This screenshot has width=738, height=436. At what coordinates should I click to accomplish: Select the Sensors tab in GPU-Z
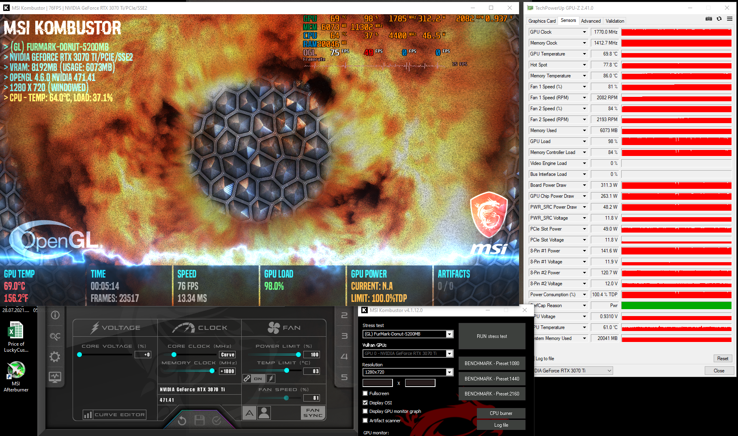[568, 20]
